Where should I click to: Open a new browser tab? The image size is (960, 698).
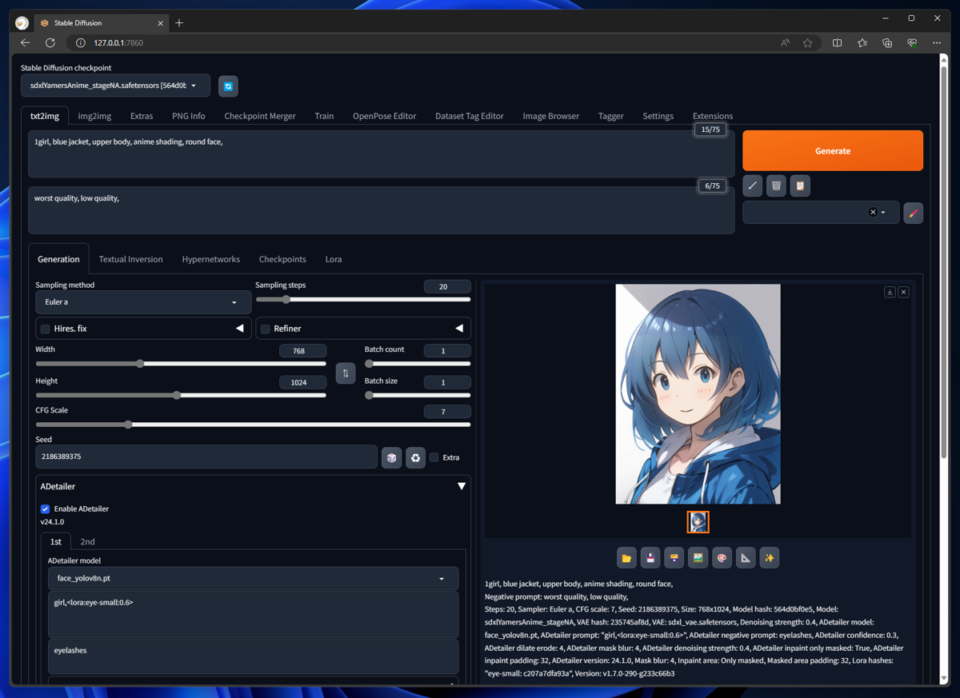[179, 23]
